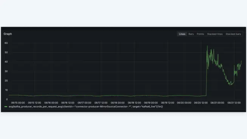Click the 20 y-axis value
Viewport: 247px width, 139px height.
(x=6, y=81)
